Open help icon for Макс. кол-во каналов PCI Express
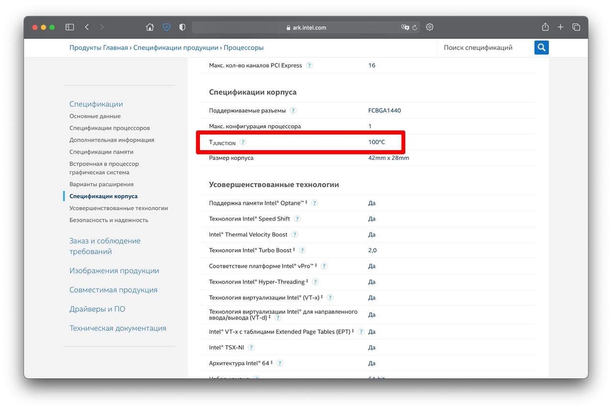 (x=309, y=66)
